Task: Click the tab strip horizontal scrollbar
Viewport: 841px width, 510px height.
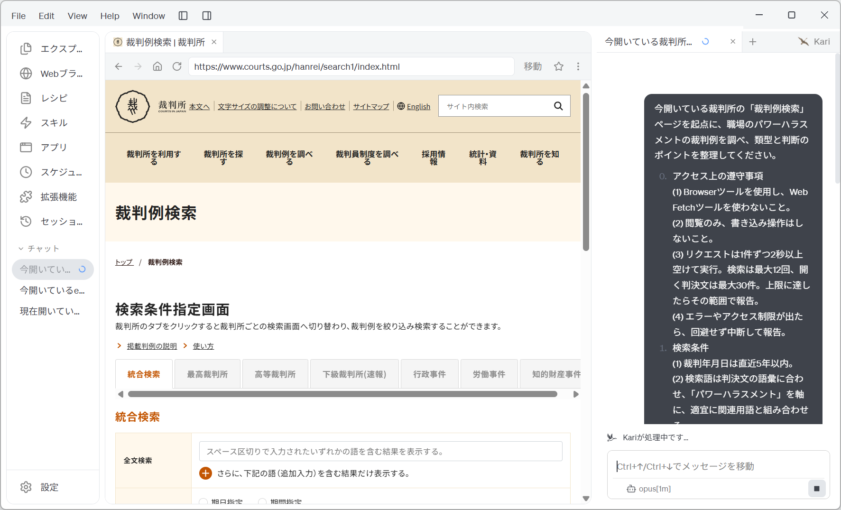Action: click(x=342, y=394)
